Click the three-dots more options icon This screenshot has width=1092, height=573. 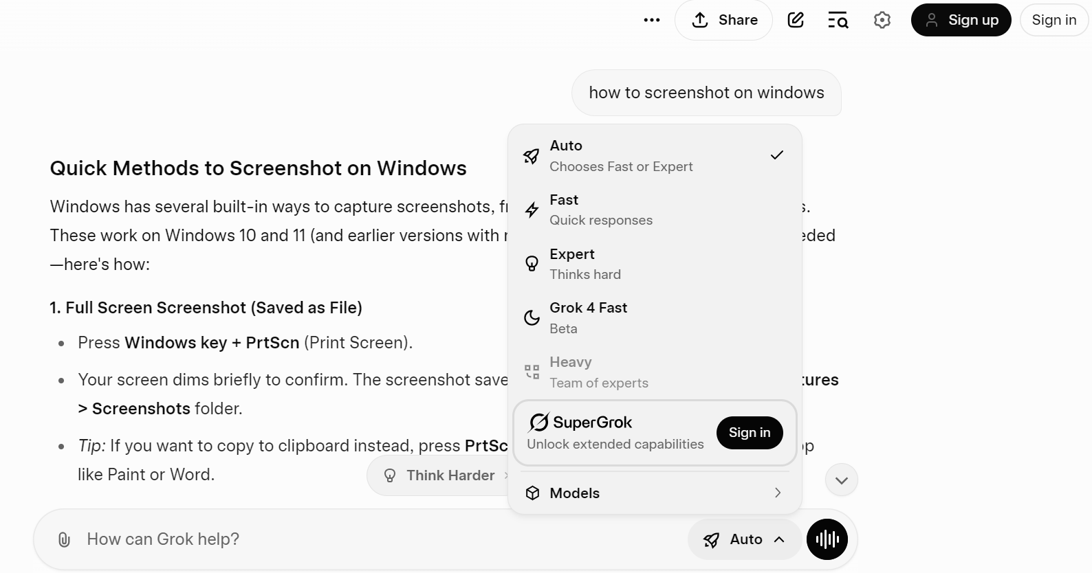pyautogui.click(x=651, y=21)
